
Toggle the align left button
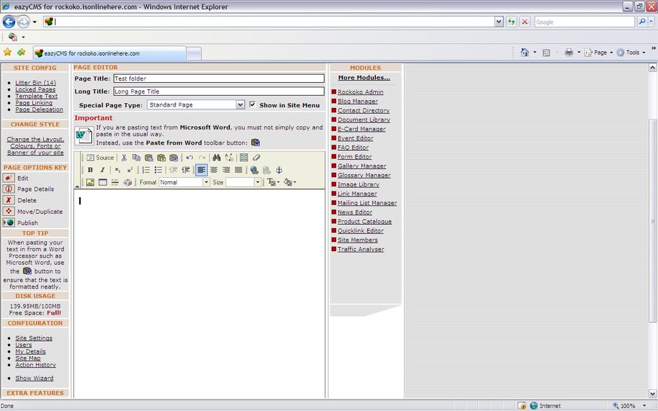201,170
